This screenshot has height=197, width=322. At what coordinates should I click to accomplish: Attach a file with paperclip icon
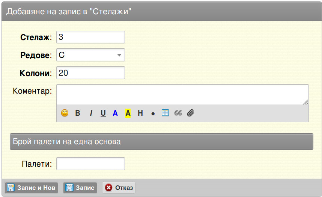(190, 113)
